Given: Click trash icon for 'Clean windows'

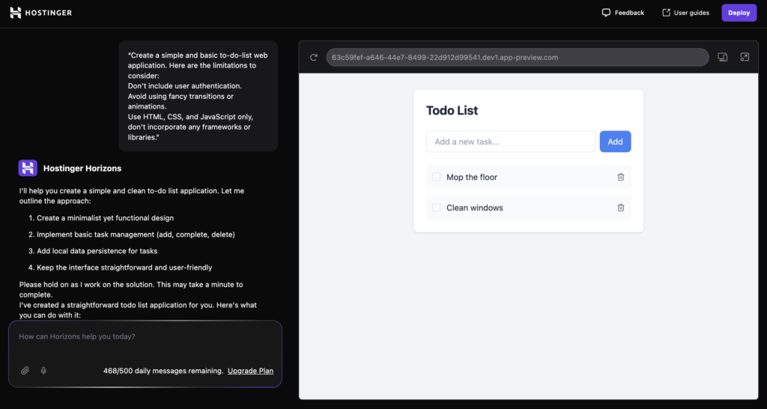Looking at the screenshot, I should pyautogui.click(x=620, y=207).
